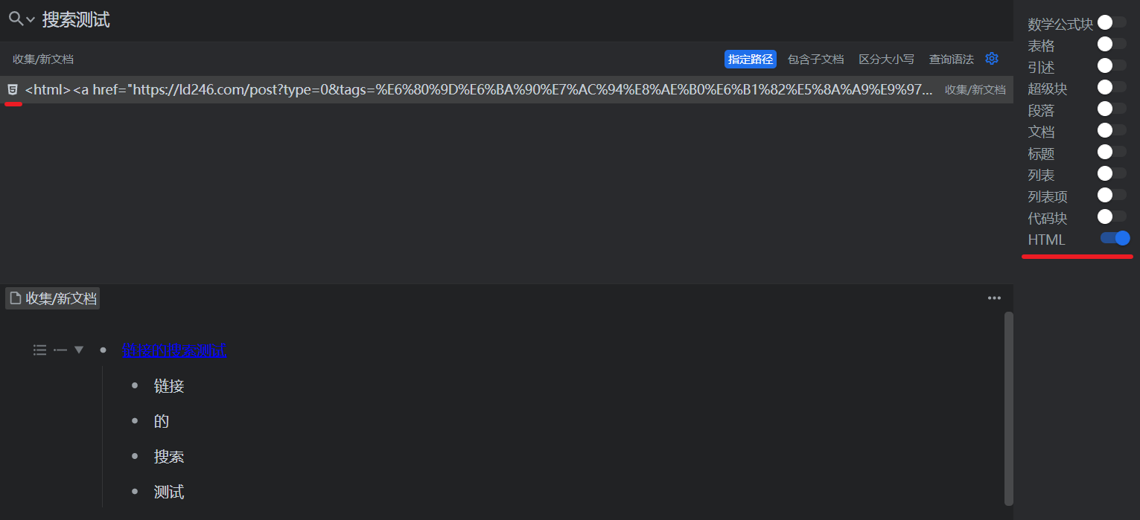The image size is (1140, 520).
Task: Click 收集/新文档 path in the result row
Action: tap(975, 90)
